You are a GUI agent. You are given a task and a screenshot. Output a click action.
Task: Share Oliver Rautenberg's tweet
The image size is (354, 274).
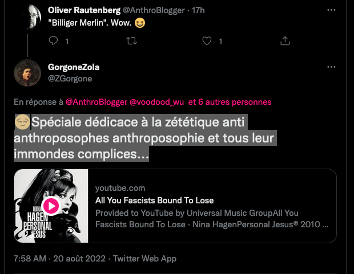284,40
